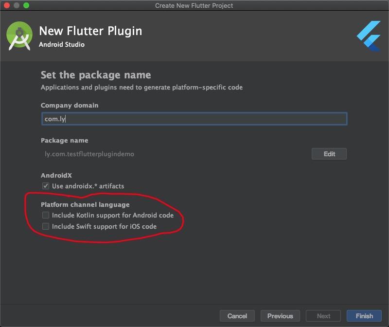The height and width of the screenshot is (327, 389).
Task: Click the New Flutter Plugin heading
Action: pos(90,31)
